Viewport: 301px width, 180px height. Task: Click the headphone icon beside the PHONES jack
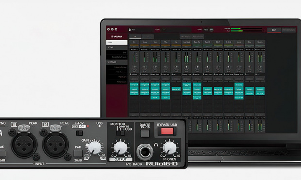(x=156, y=144)
